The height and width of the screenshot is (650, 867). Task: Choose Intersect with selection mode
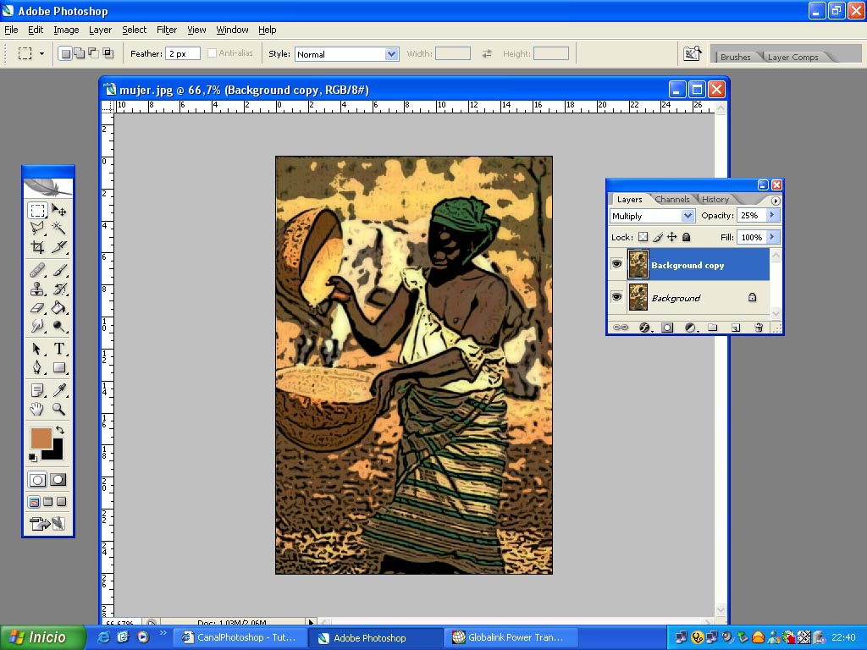(108, 53)
